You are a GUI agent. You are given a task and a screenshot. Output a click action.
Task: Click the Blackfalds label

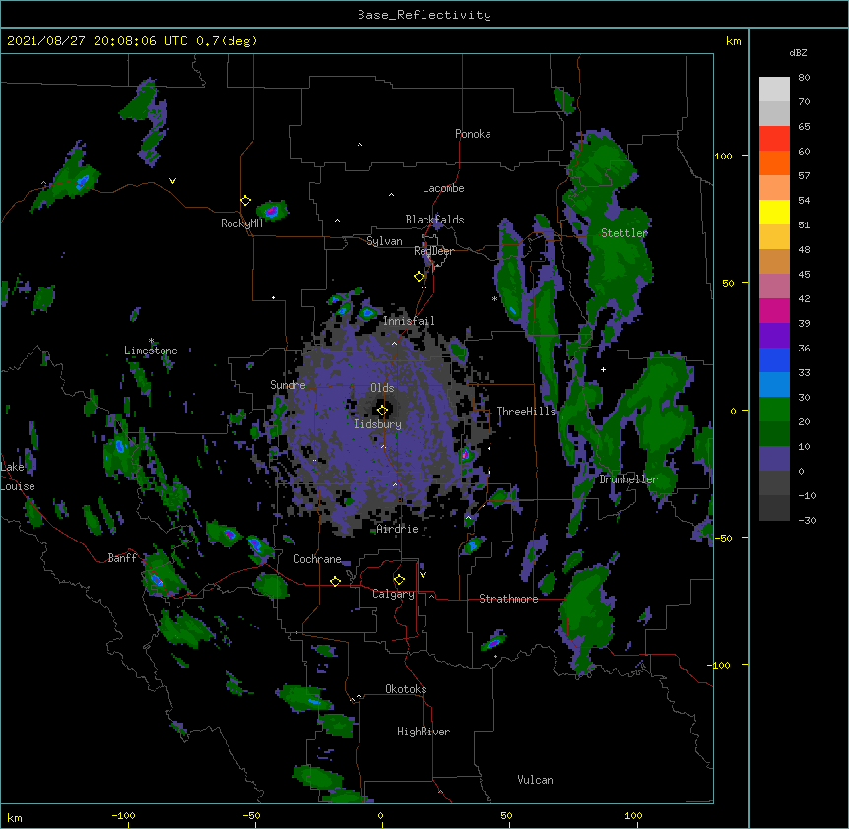tap(434, 220)
